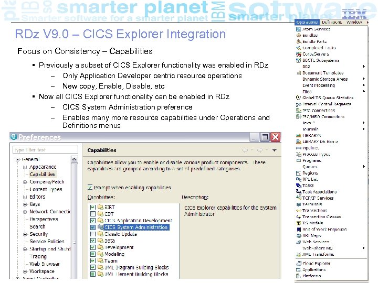Click the CorbaServers icon
This screenshot has height=283, width=378.
298,54
